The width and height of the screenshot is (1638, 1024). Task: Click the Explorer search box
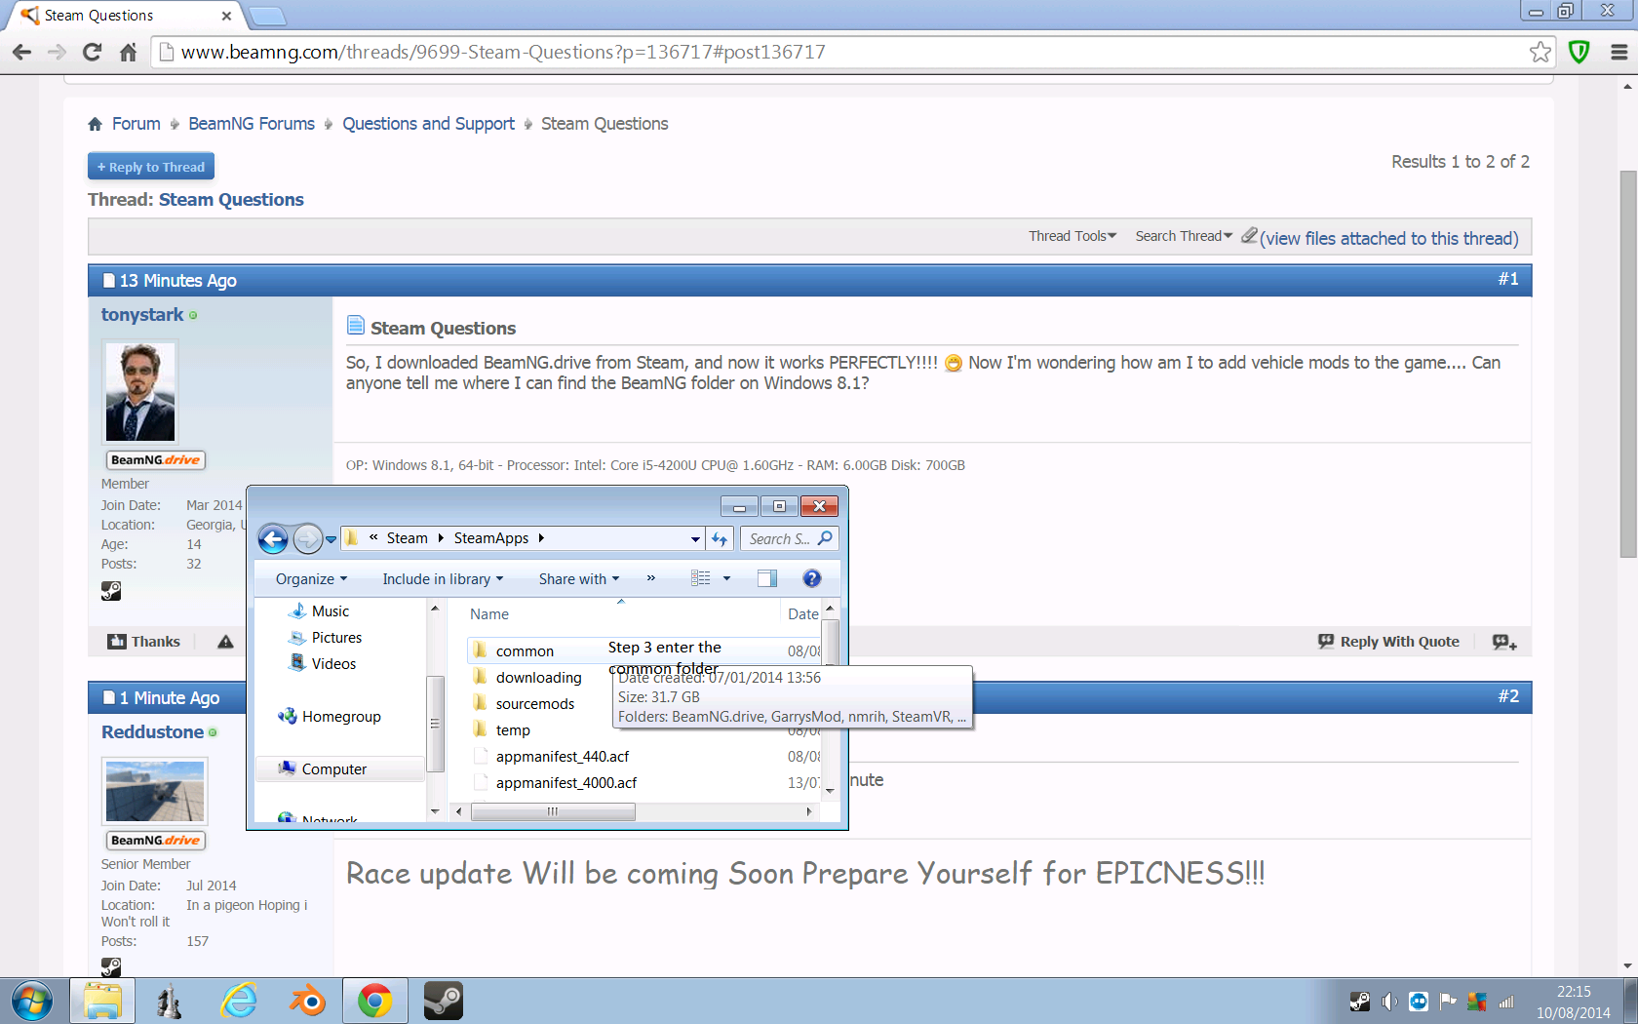point(789,538)
